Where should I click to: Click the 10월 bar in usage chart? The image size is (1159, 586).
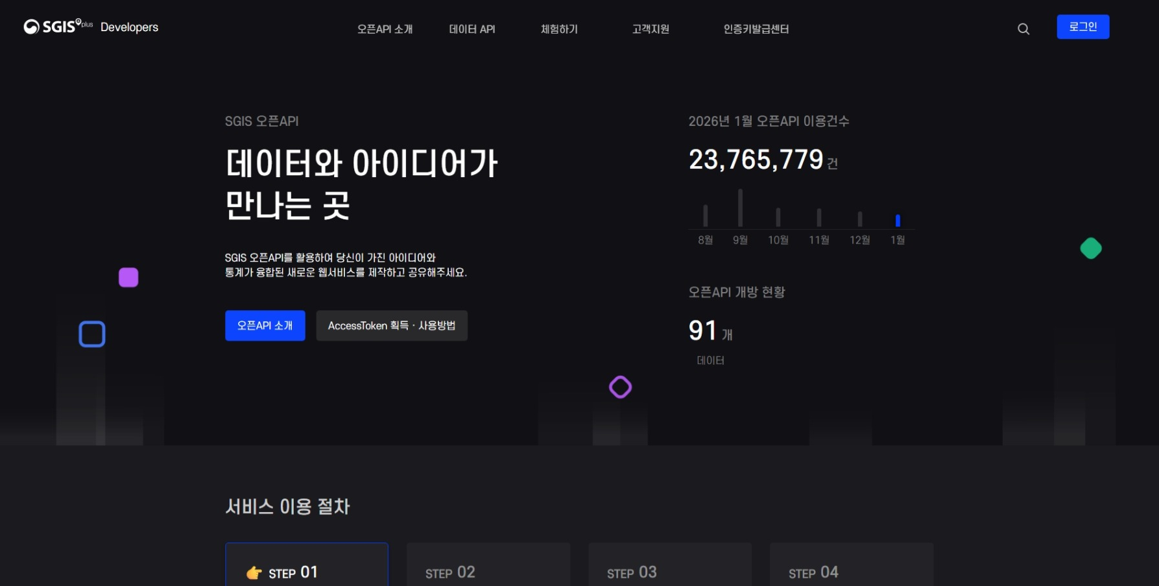point(778,217)
